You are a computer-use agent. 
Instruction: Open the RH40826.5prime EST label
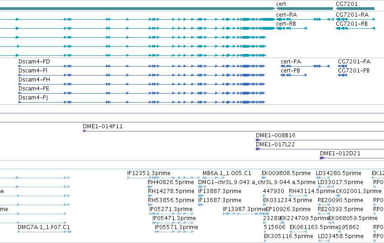[x=171, y=182]
